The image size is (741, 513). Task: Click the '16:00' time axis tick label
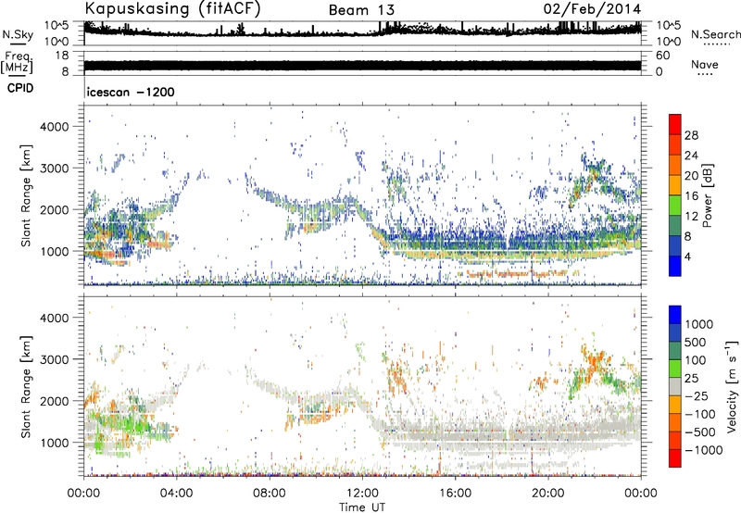pyautogui.click(x=455, y=494)
